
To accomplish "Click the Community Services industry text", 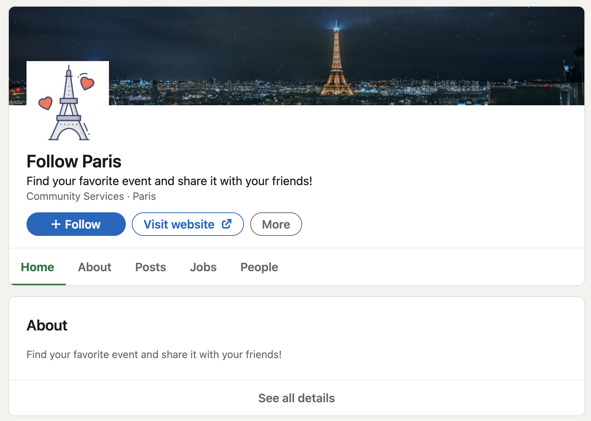I will coord(75,196).
